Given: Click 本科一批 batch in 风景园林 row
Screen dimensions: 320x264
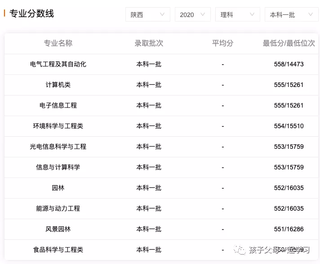Looking at the screenshot, I should (149, 229).
